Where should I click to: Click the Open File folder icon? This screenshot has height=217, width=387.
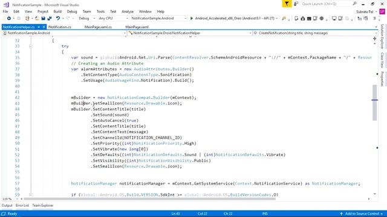tap(37, 19)
